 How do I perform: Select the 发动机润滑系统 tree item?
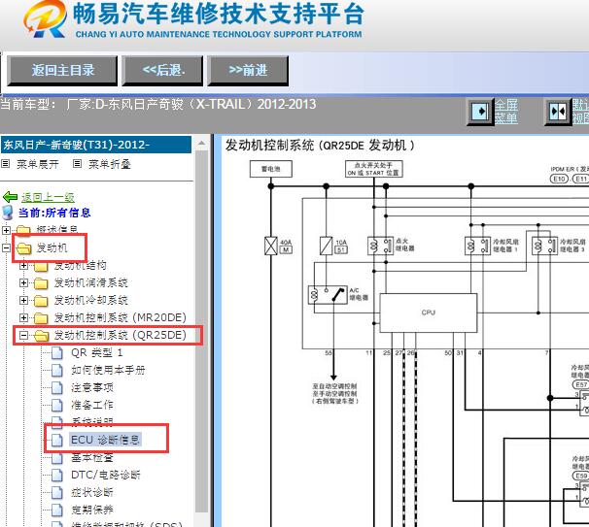coord(91,282)
